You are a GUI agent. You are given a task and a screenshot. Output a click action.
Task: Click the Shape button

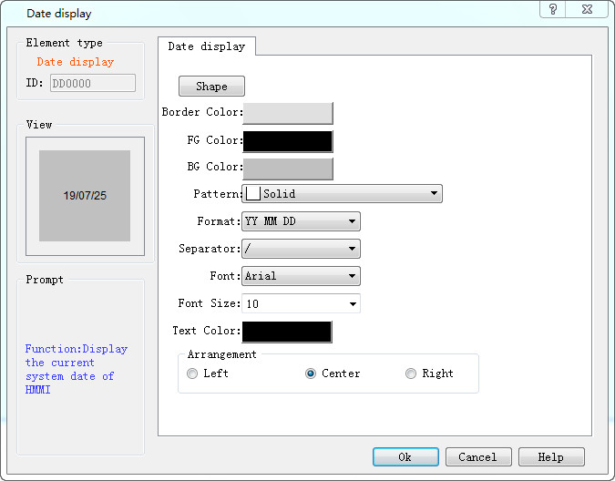tap(211, 87)
